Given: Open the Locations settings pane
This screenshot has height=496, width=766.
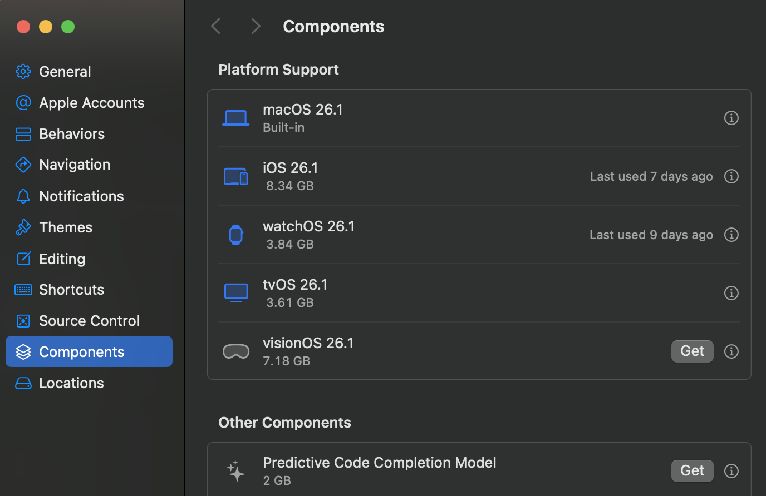Looking at the screenshot, I should 23,383.
